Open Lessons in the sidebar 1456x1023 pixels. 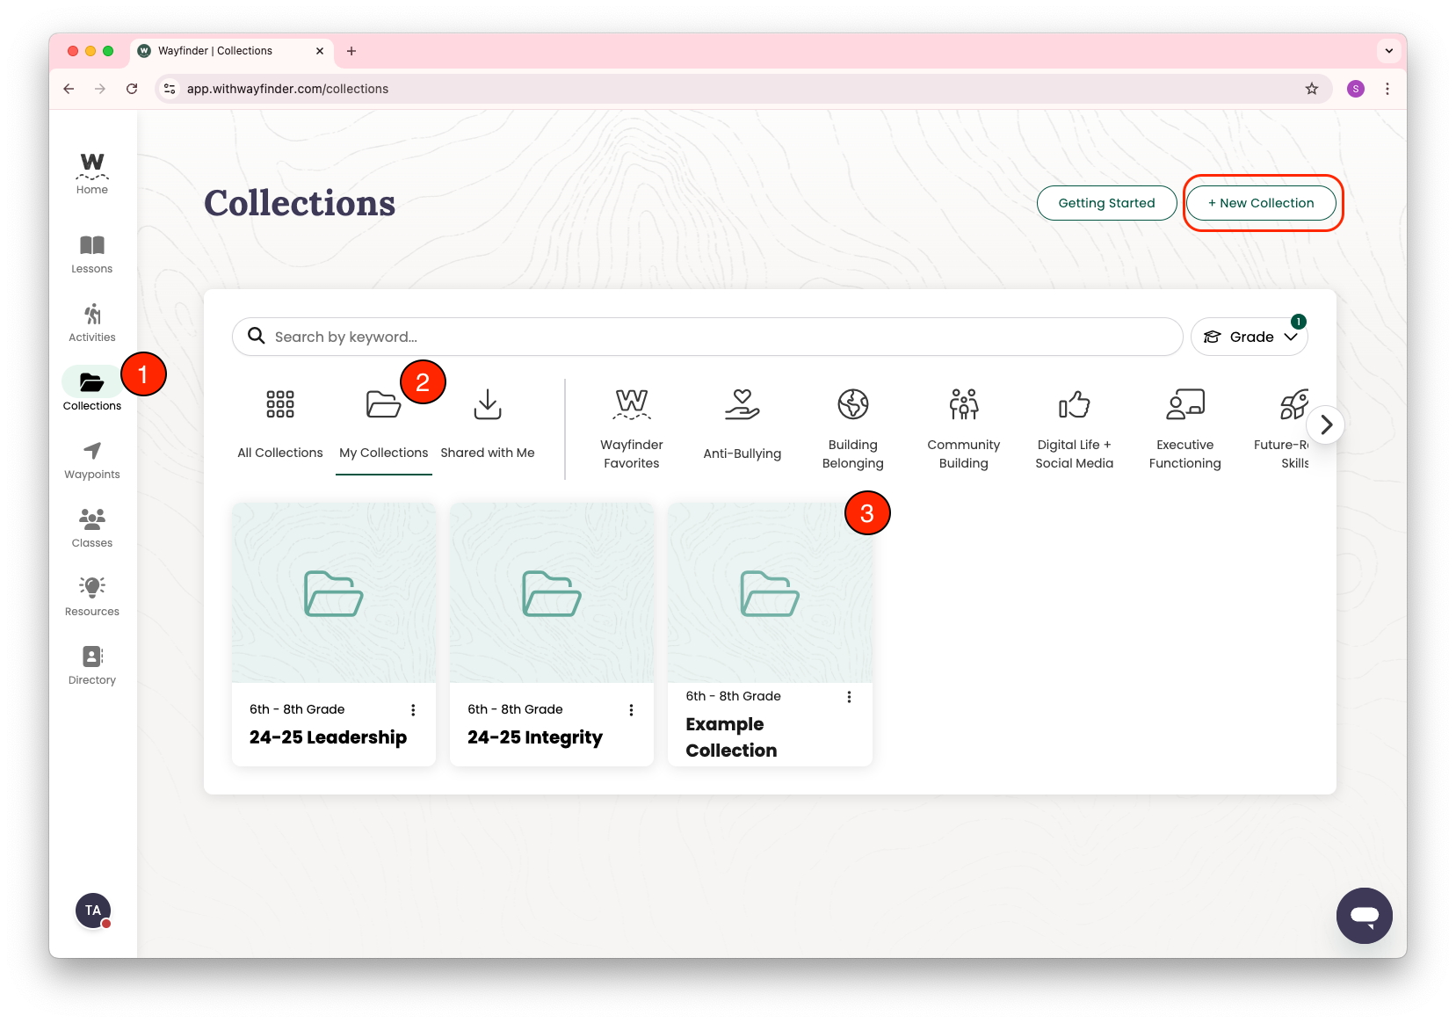[x=92, y=255]
